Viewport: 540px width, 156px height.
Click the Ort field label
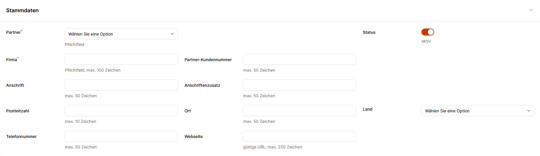point(187,111)
